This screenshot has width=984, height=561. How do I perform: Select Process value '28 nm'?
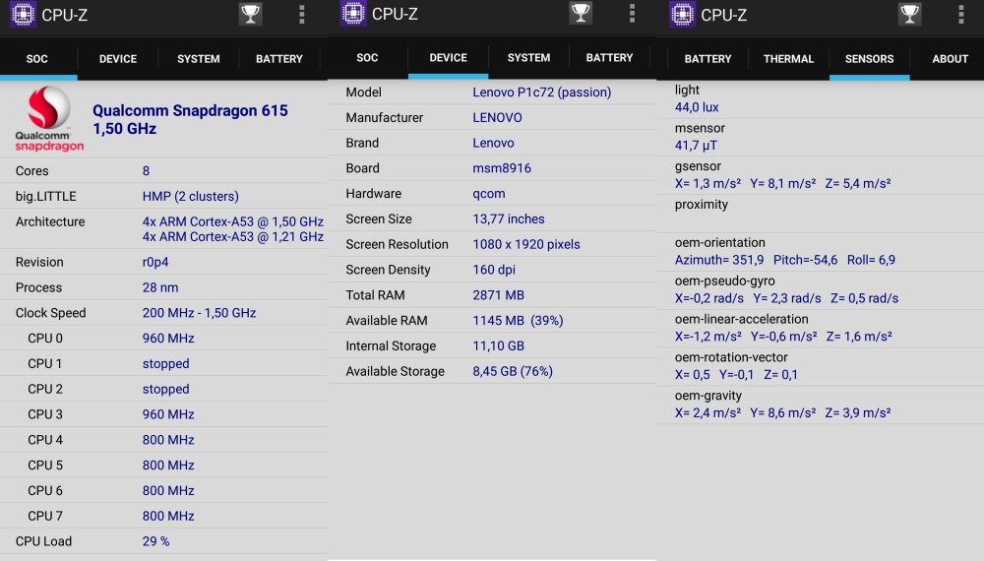click(160, 287)
